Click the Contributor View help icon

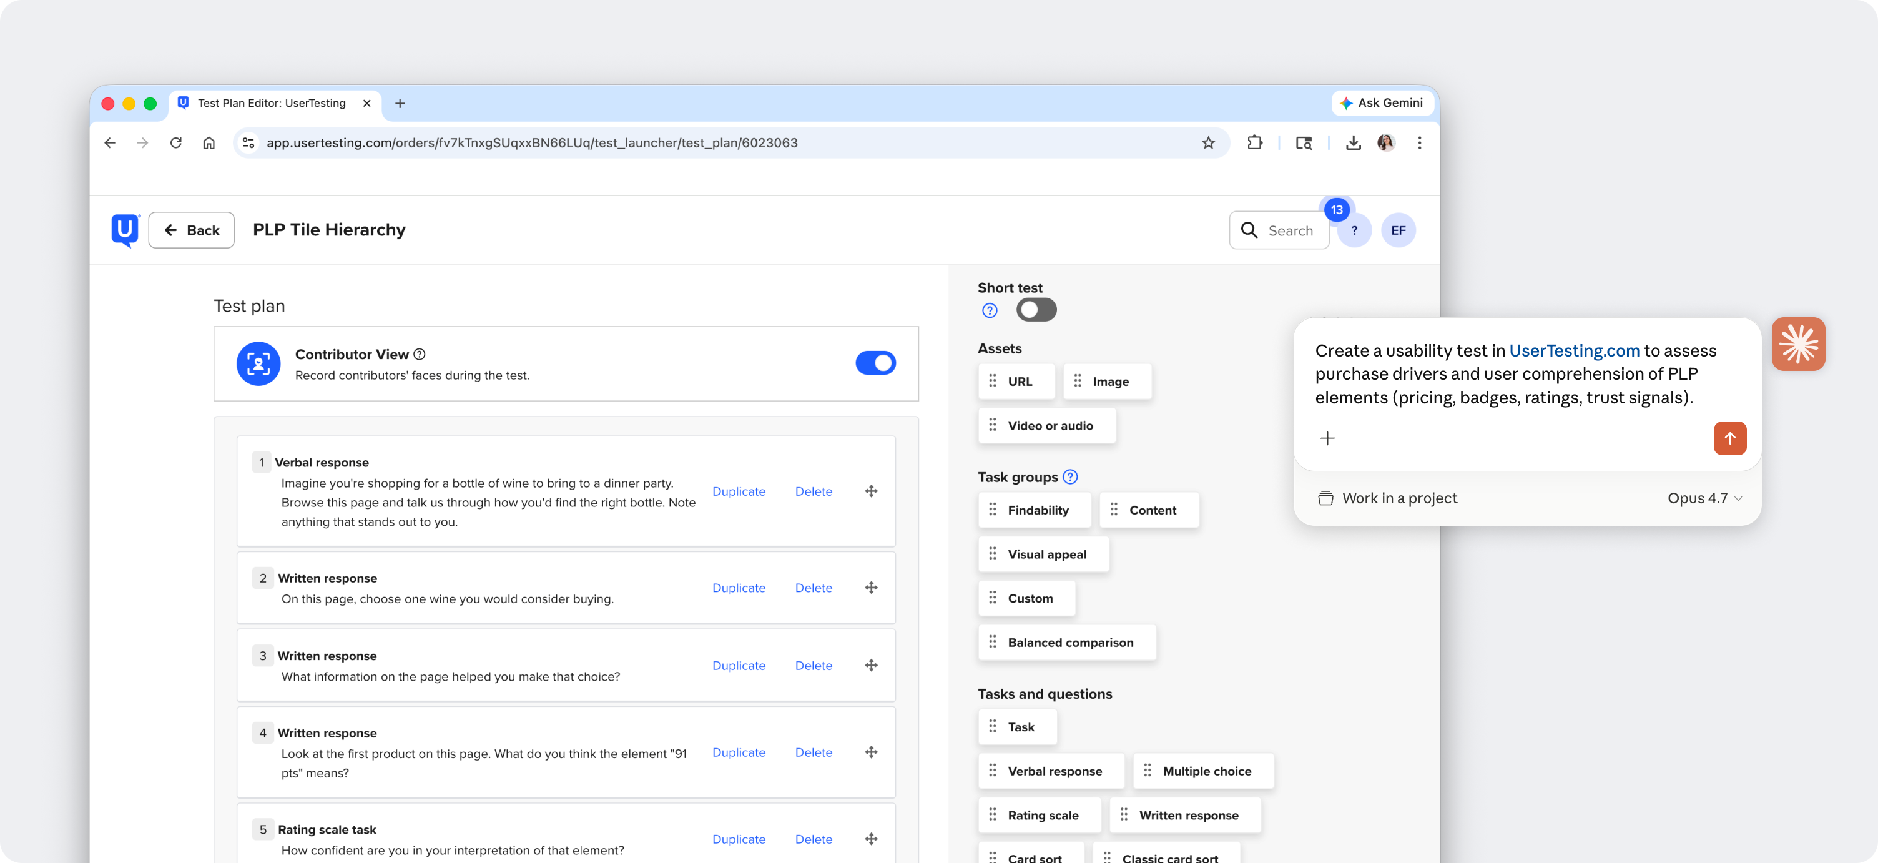(x=419, y=354)
